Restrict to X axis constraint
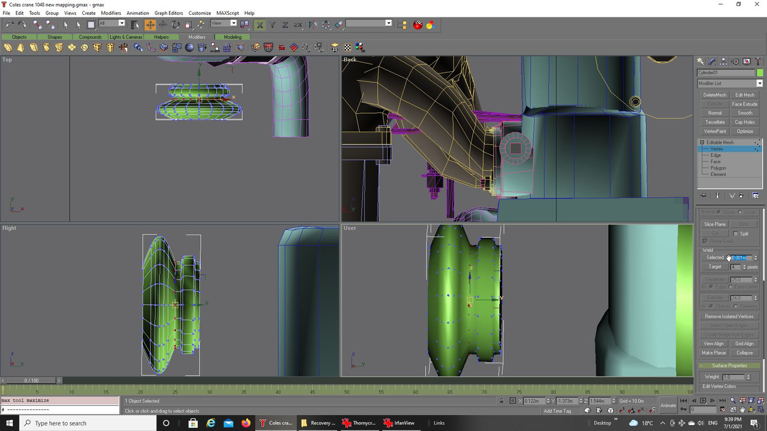 click(260, 25)
